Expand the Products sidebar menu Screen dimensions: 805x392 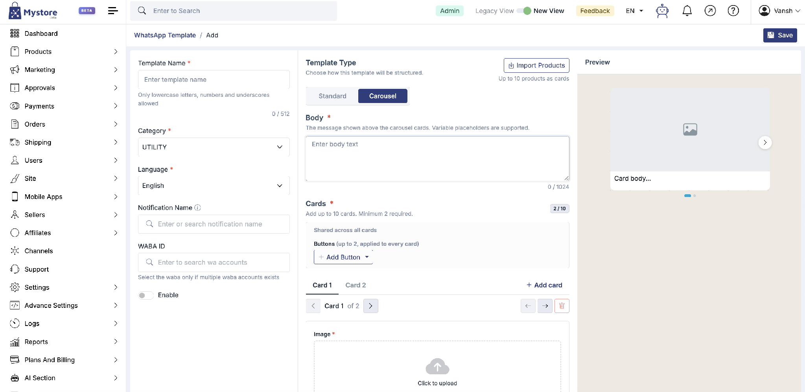(116, 52)
